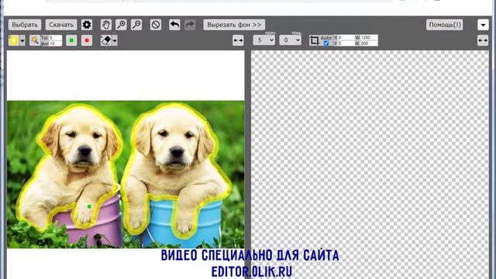Toggle the Auto crop checkbox
The width and height of the screenshot is (496, 279).
click(326, 43)
